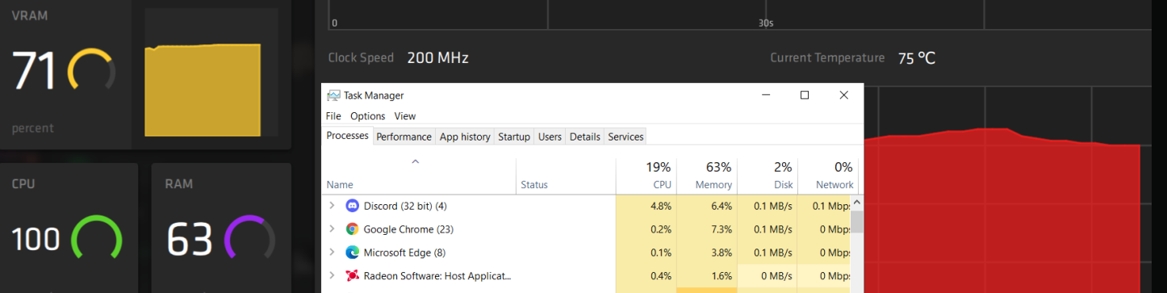Click the 75 °C Current Temperature value
This screenshot has width=1167, height=293.
pos(917,58)
